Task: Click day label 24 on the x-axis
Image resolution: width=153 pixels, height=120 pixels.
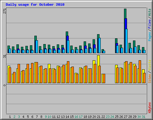Action: pos(112,117)
